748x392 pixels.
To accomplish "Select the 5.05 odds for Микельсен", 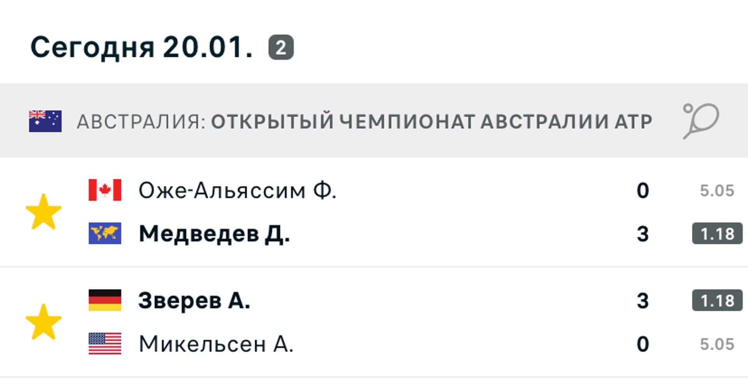I will [x=717, y=344].
